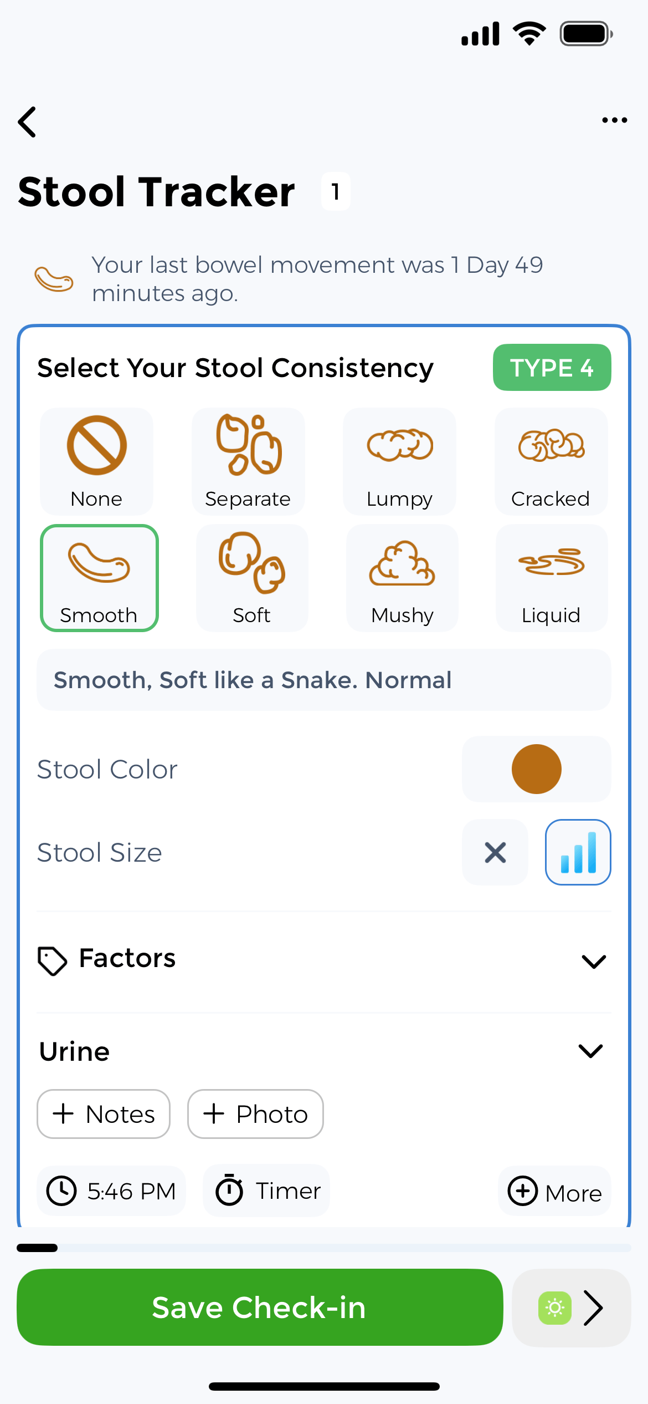Clear stool size with the X button
Screen dimensions: 648x1404
pyautogui.click(x=495, y=852)
